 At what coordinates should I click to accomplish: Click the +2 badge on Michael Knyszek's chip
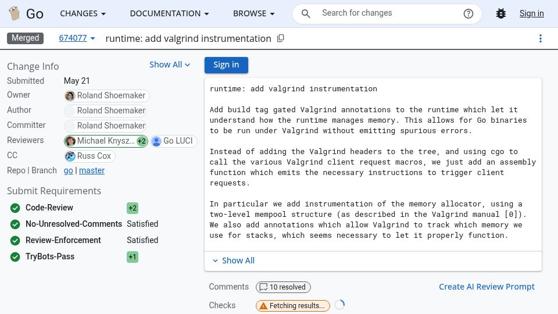click(141, 141)
